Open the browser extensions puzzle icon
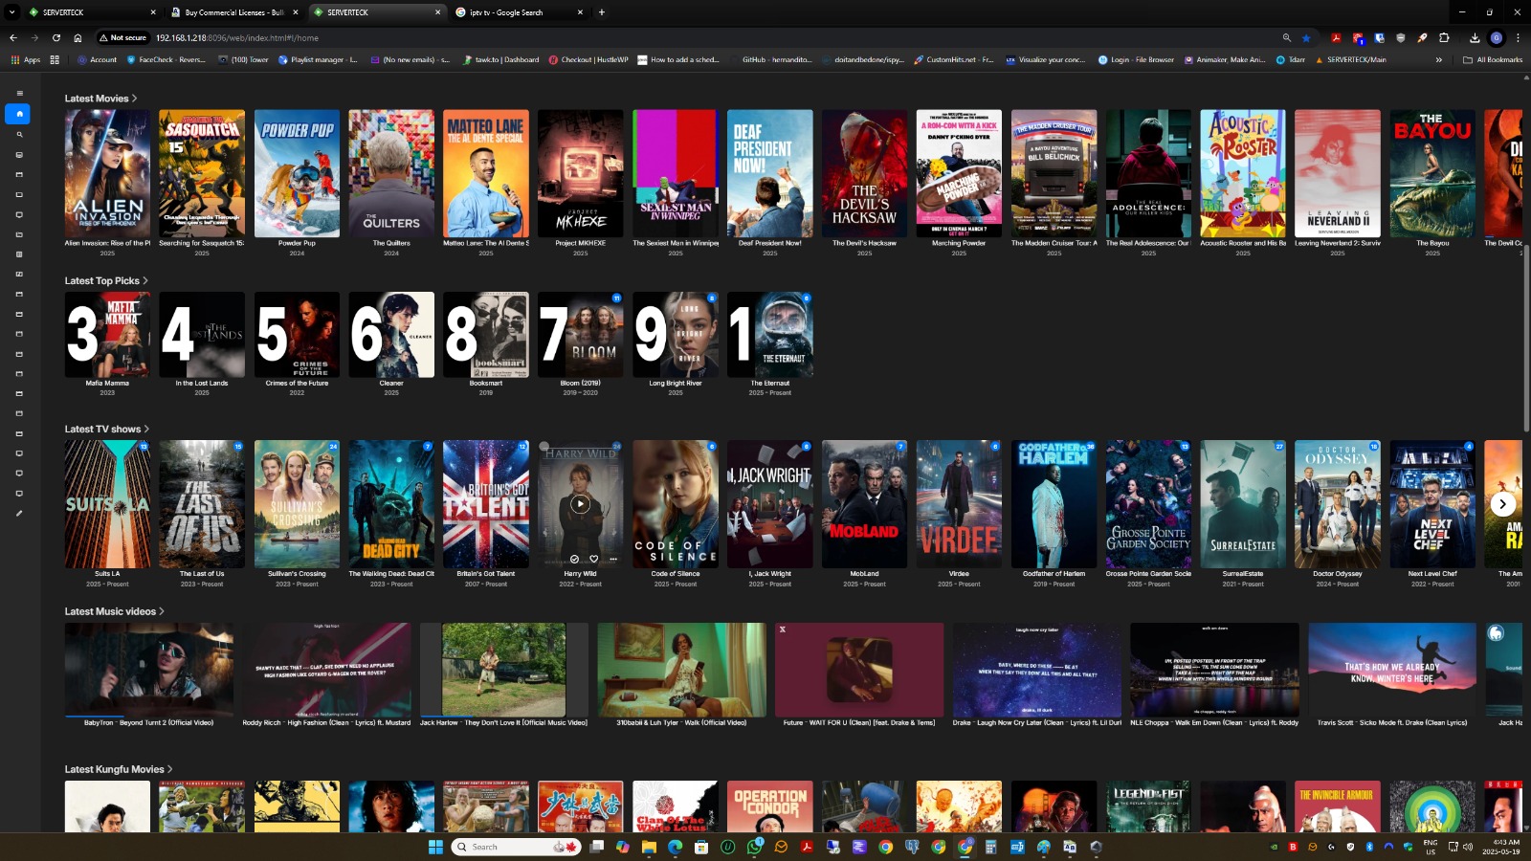This screenshot has height=861, width=1531. coord(1444,37)
